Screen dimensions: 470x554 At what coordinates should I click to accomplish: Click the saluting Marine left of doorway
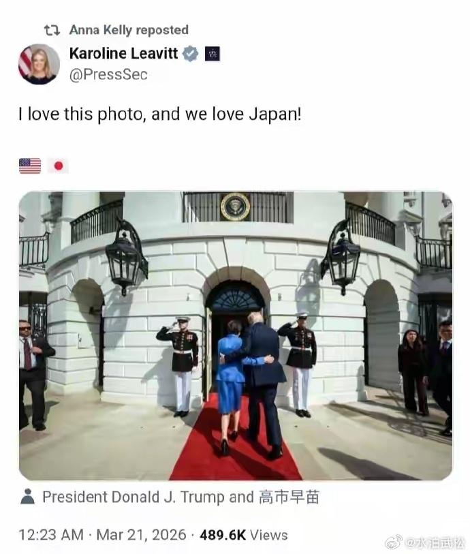(x=179, y=367)
